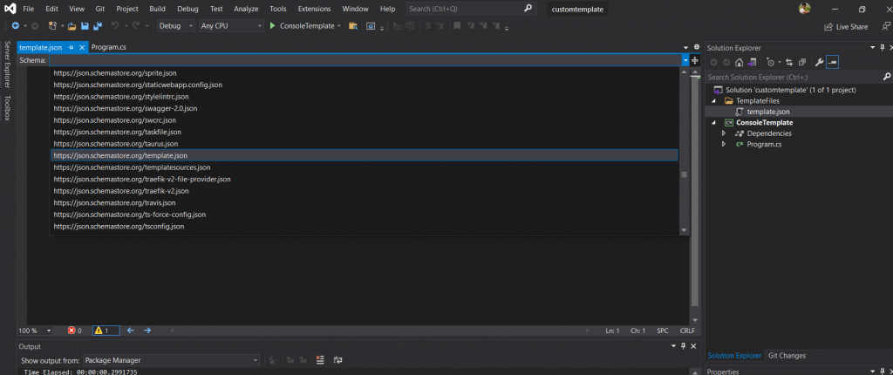Click the New Project toolbar icon
The width and height of the screenshot is (893, 375).
coord(52,25)
